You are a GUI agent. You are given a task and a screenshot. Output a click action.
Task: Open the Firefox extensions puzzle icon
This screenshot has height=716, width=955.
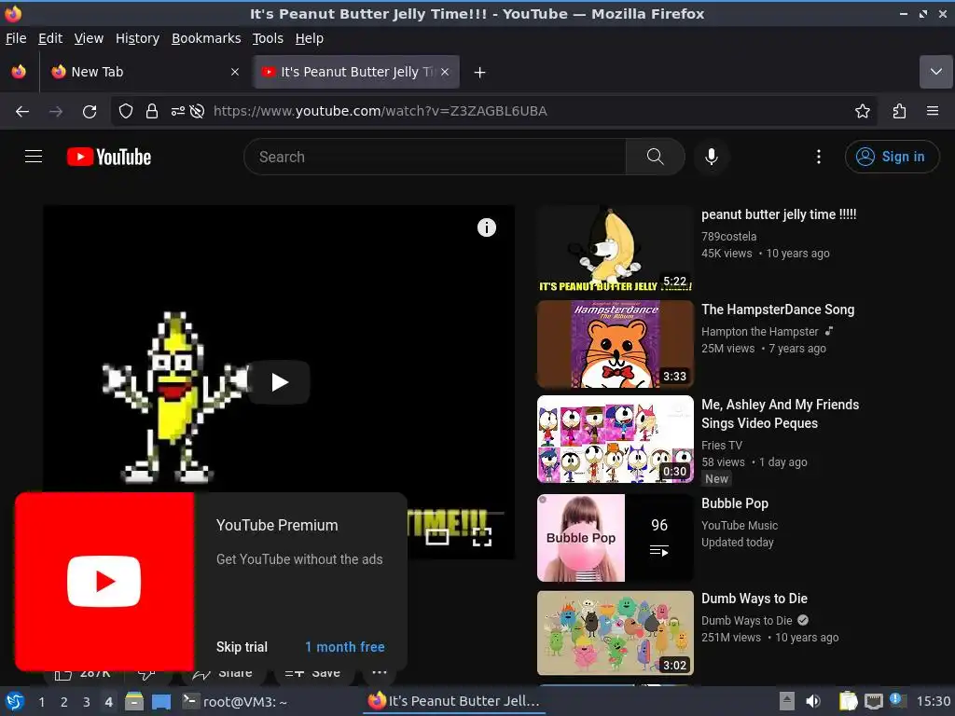click(899, 112)
